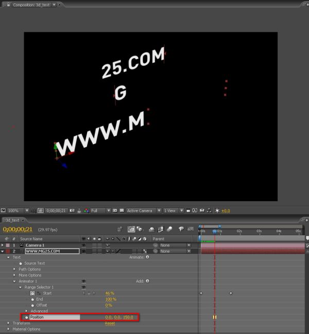Toggle the draft 3D icon in timeline

tap(140, 229)
